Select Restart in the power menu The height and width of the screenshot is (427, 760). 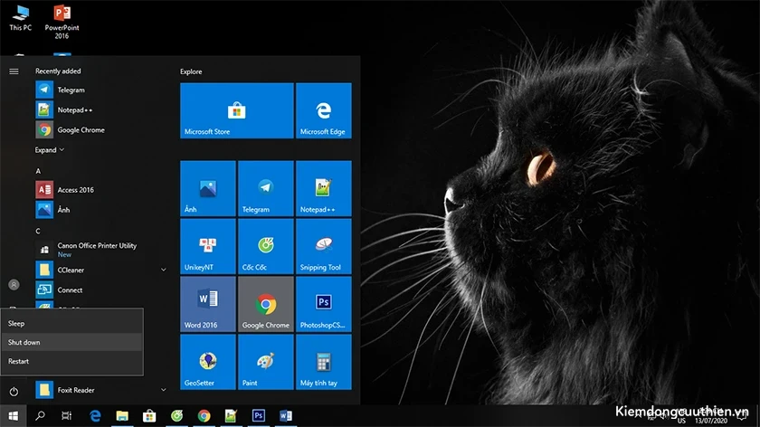(72, 361)
